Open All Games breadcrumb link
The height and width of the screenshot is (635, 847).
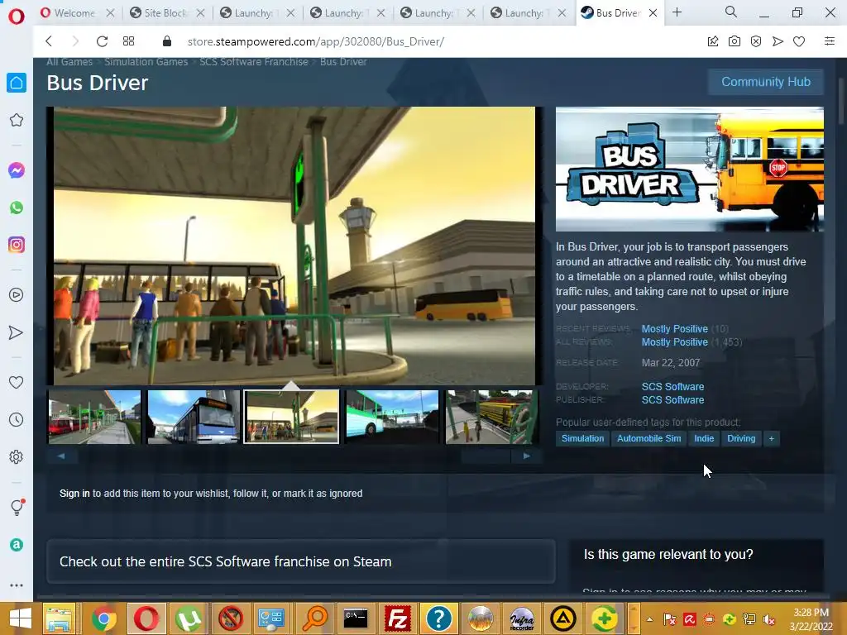click(69, 61)
